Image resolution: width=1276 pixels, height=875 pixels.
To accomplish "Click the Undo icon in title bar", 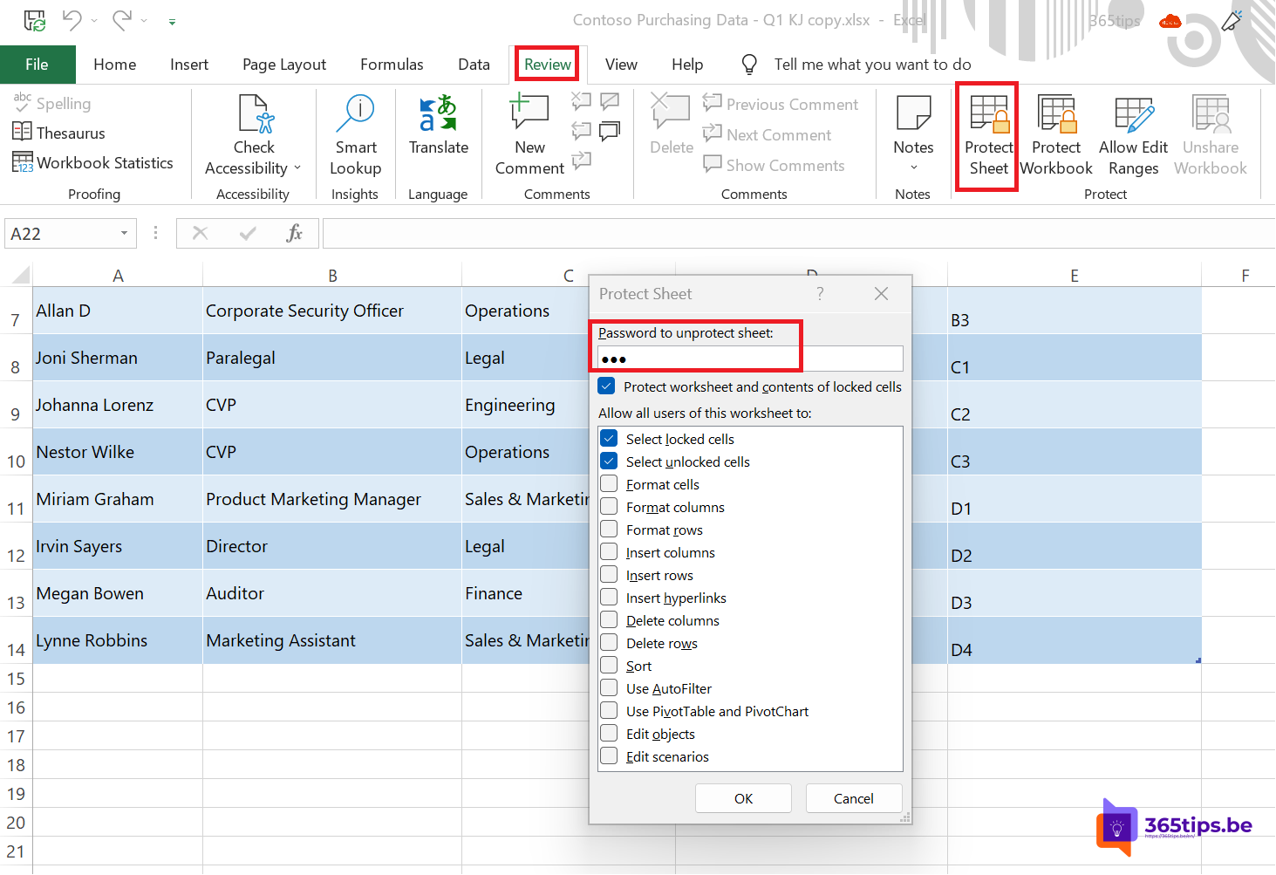I will [72, 20].
